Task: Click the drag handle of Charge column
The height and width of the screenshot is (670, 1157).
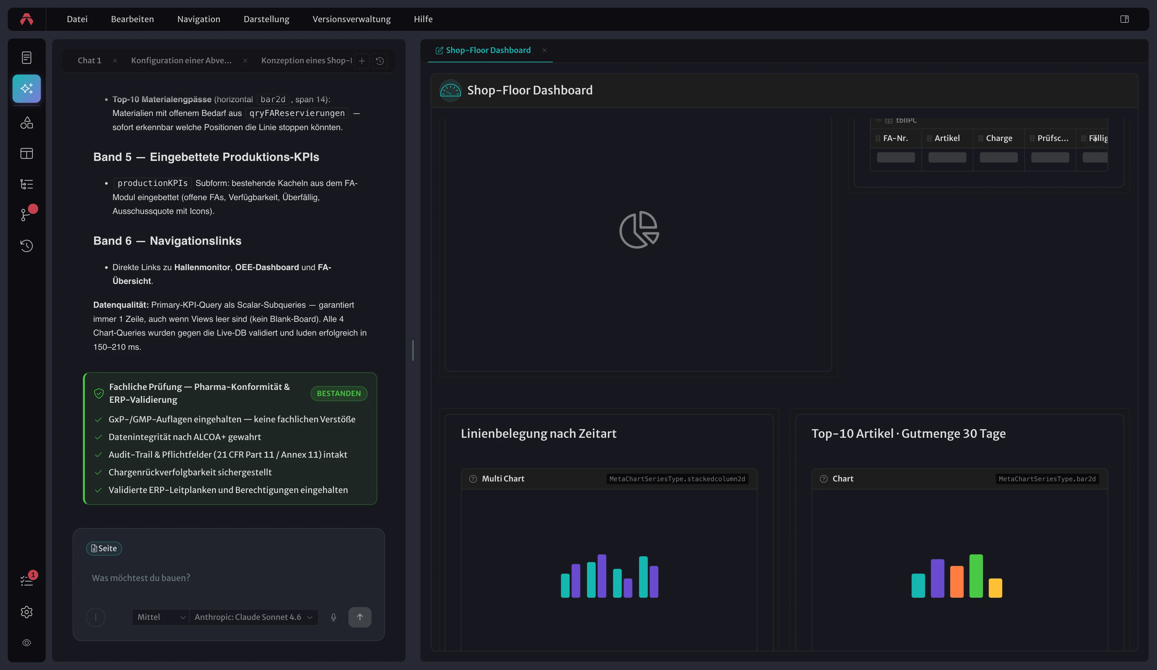Action: (x=981, y=138)
